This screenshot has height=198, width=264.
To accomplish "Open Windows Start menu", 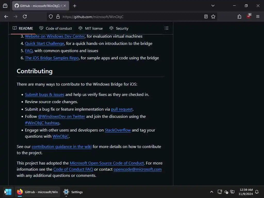I will [x=8, y=192].
